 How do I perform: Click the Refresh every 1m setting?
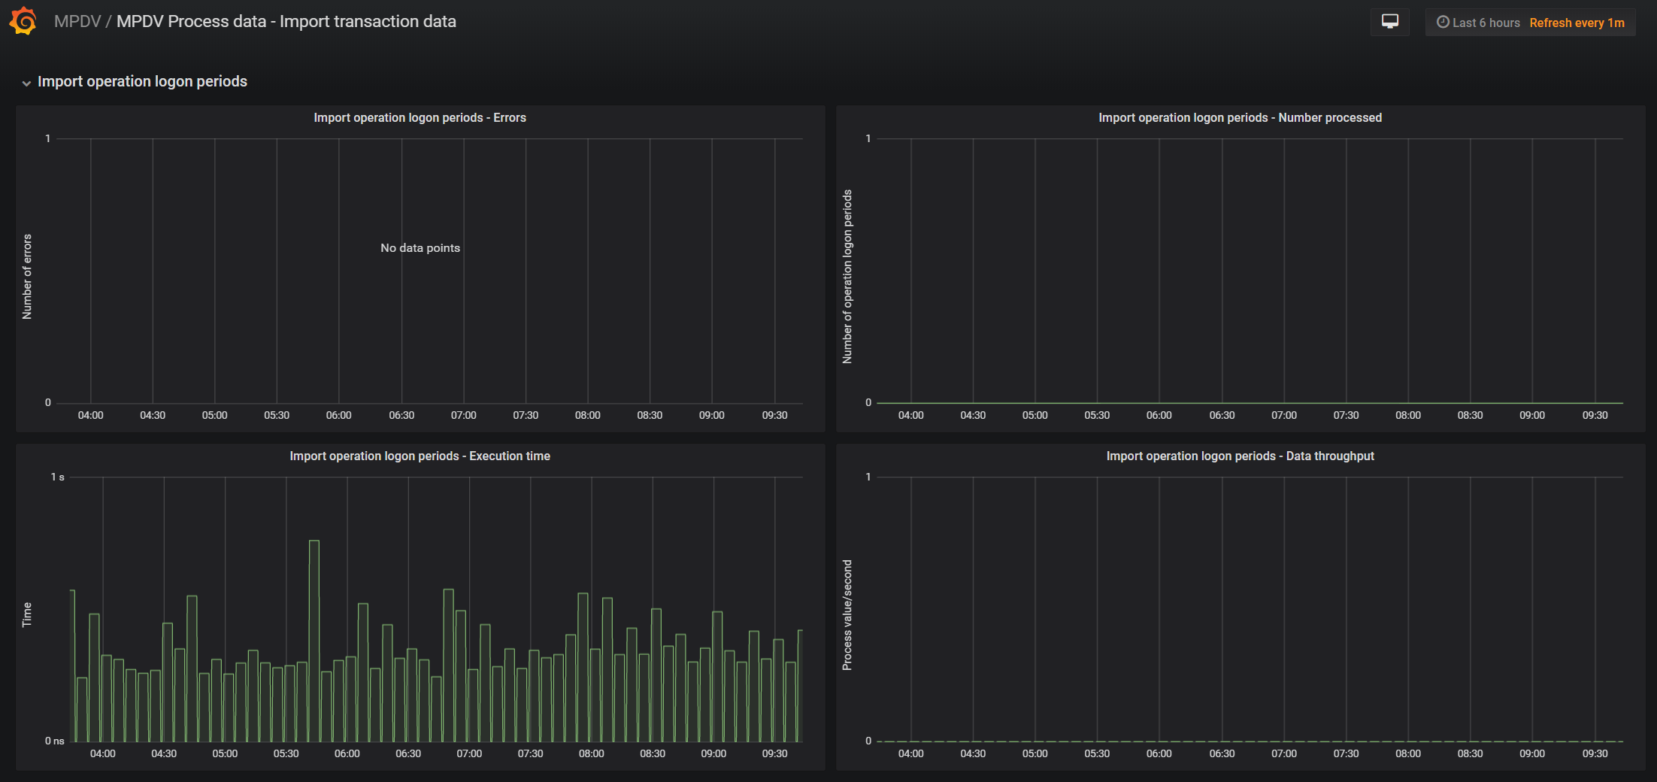click(x=1577, y=23)
